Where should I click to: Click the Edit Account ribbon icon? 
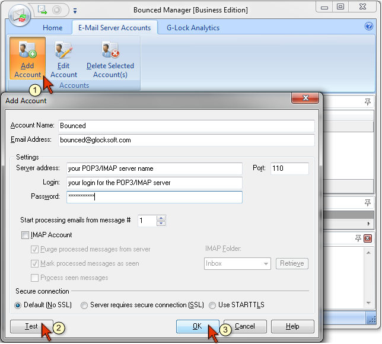(x=63, y=58)
